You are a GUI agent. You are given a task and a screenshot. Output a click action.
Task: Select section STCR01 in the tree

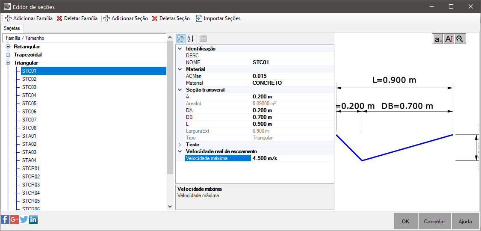tap(31, 169)
